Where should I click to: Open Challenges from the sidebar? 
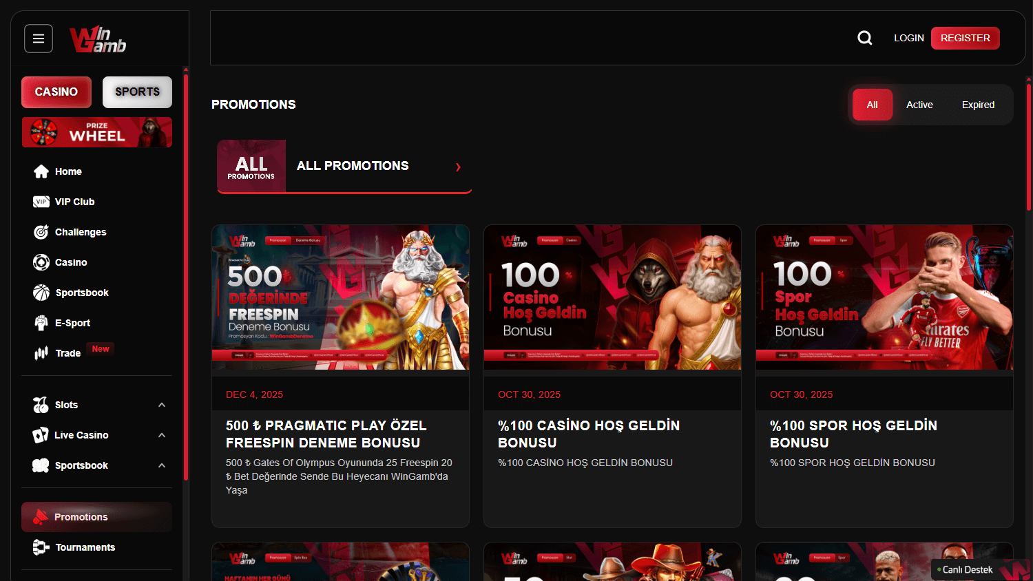[x=41, y=232]
